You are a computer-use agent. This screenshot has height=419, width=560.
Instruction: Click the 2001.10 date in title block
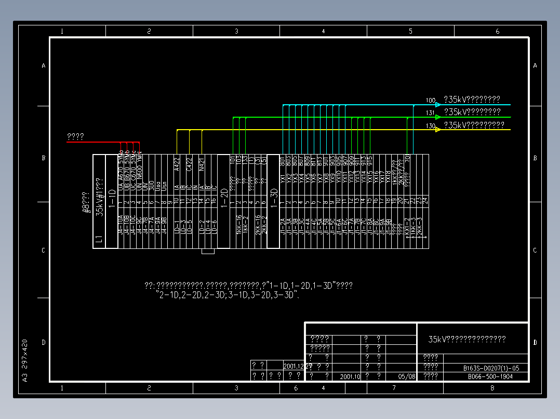(x=350, y=376)
